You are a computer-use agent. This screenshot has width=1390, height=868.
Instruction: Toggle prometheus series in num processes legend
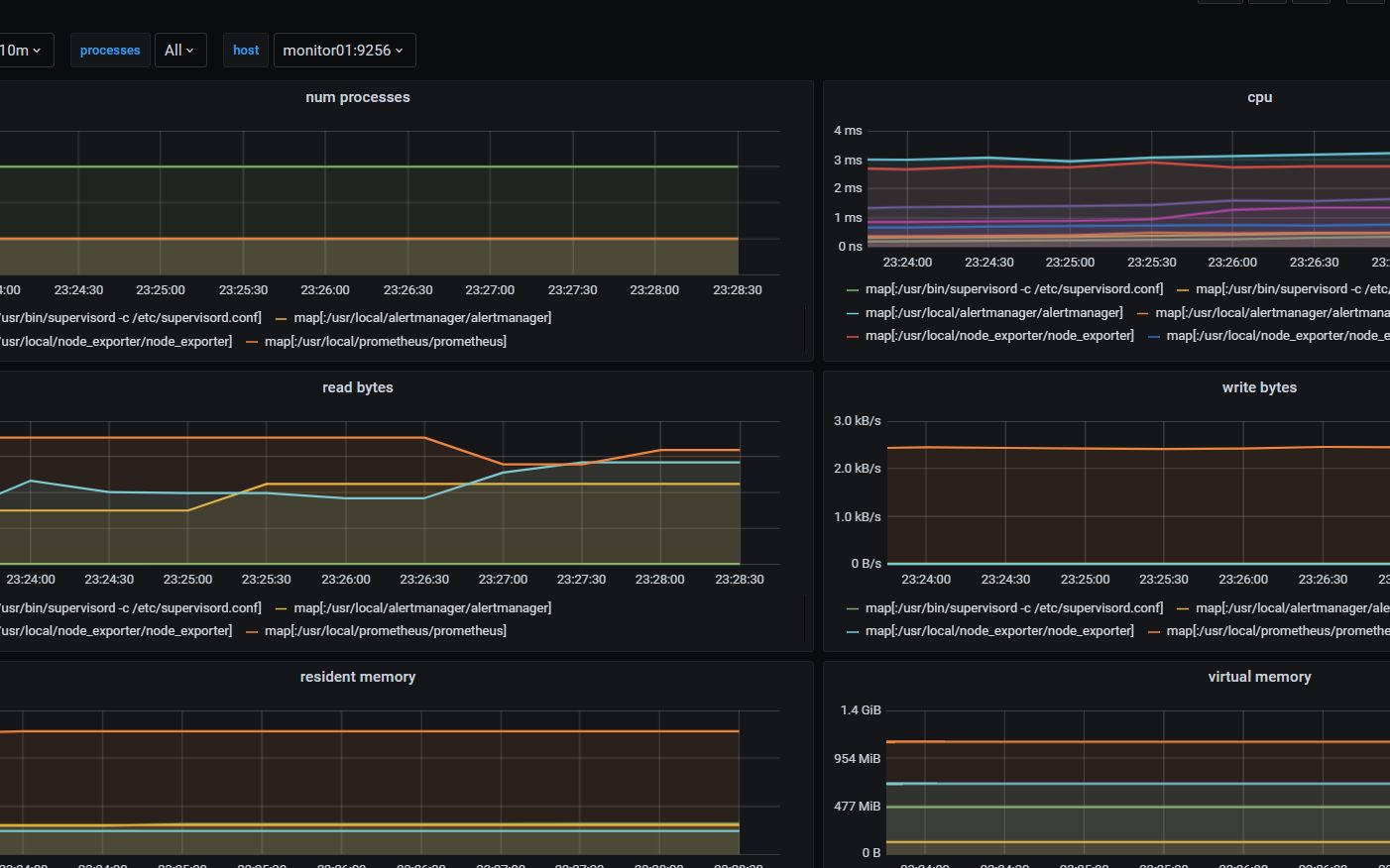click(x=385, y=342)
